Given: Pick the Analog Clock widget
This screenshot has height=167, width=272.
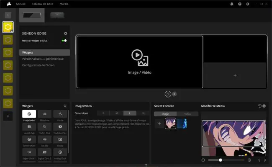Looking at the screenshot, I should click(60, 152).
